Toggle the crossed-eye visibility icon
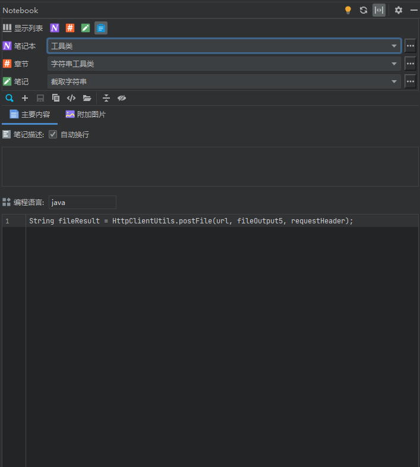This screenshot has height=467, width=420. coord(122,98)
